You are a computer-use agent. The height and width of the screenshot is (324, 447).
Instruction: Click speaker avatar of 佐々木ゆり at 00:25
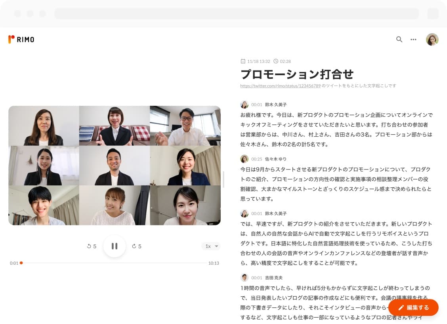(245, 159)
